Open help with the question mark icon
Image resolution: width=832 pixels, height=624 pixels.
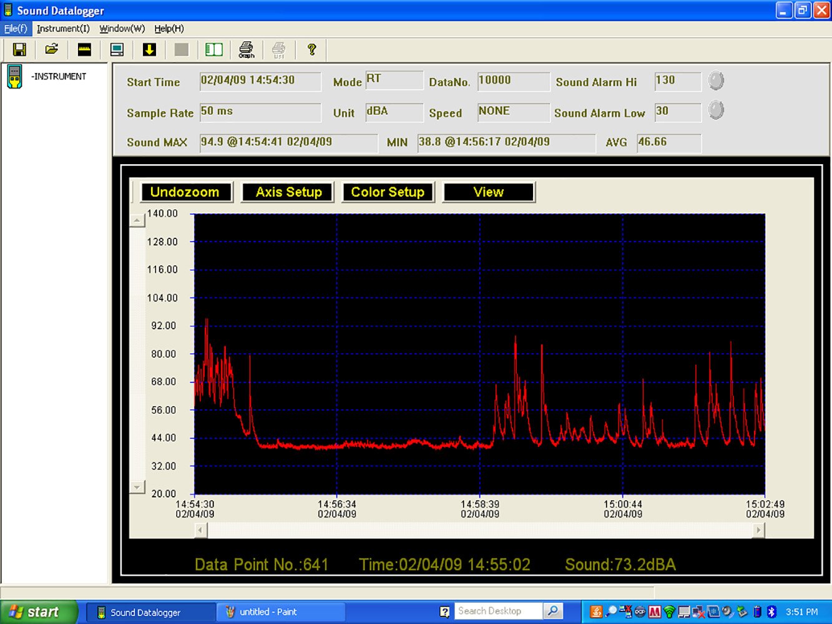tap(311, 50)
